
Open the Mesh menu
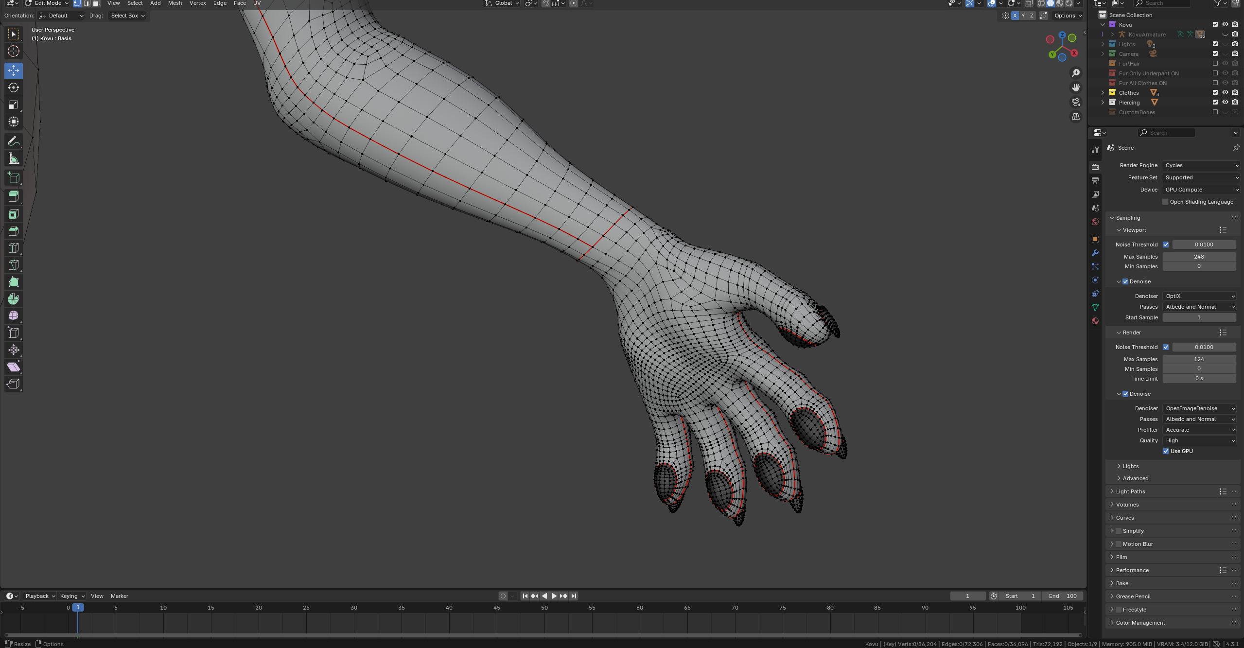(x=175, y=3)
